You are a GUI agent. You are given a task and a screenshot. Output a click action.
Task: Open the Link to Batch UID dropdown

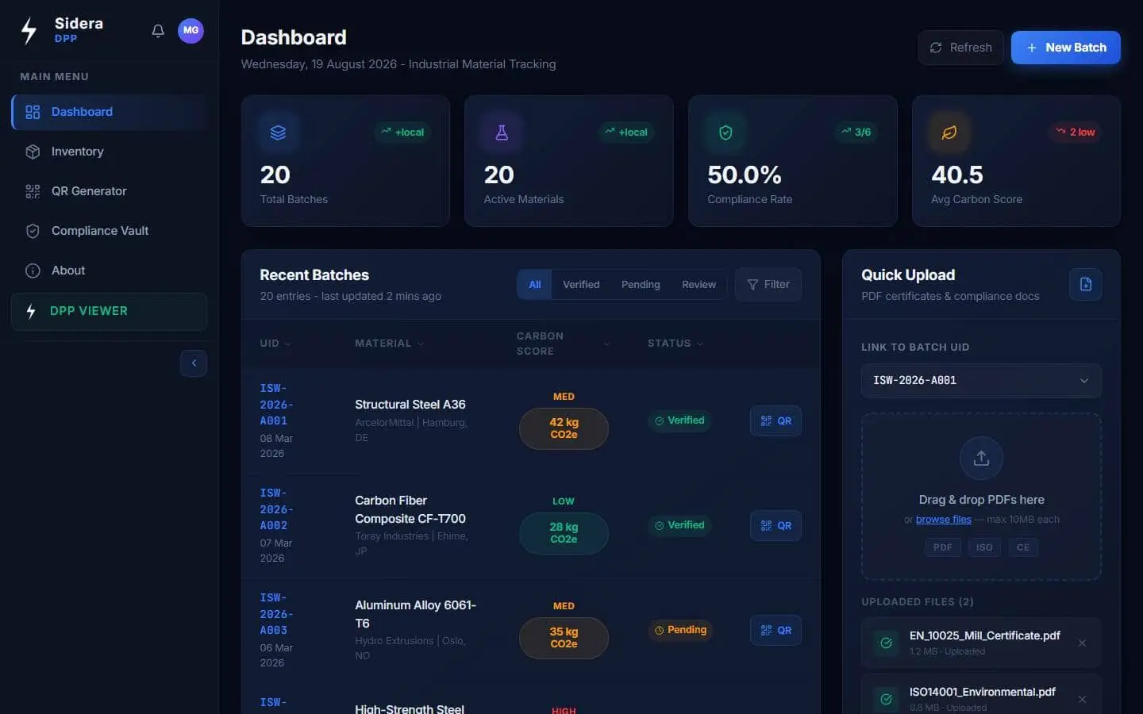(981, 381)
